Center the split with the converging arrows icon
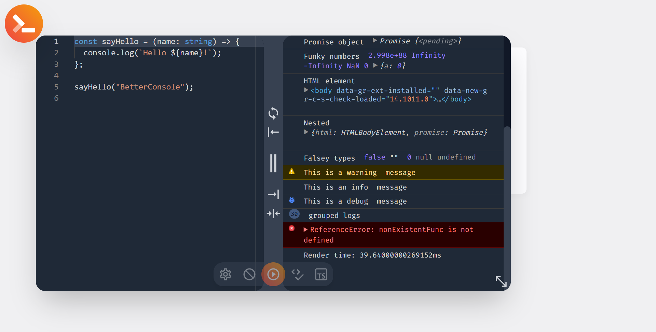 coord(273,214)
